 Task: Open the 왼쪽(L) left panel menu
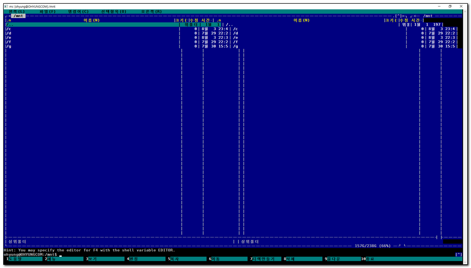17,11
